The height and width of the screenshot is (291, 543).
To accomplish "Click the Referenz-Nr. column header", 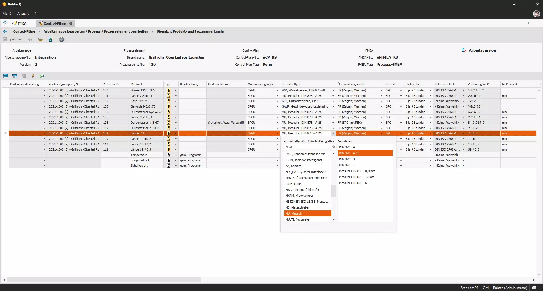I will pos(115,84).
